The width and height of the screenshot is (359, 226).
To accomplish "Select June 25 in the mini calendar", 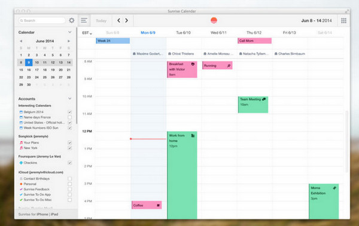I will [45, 78].
